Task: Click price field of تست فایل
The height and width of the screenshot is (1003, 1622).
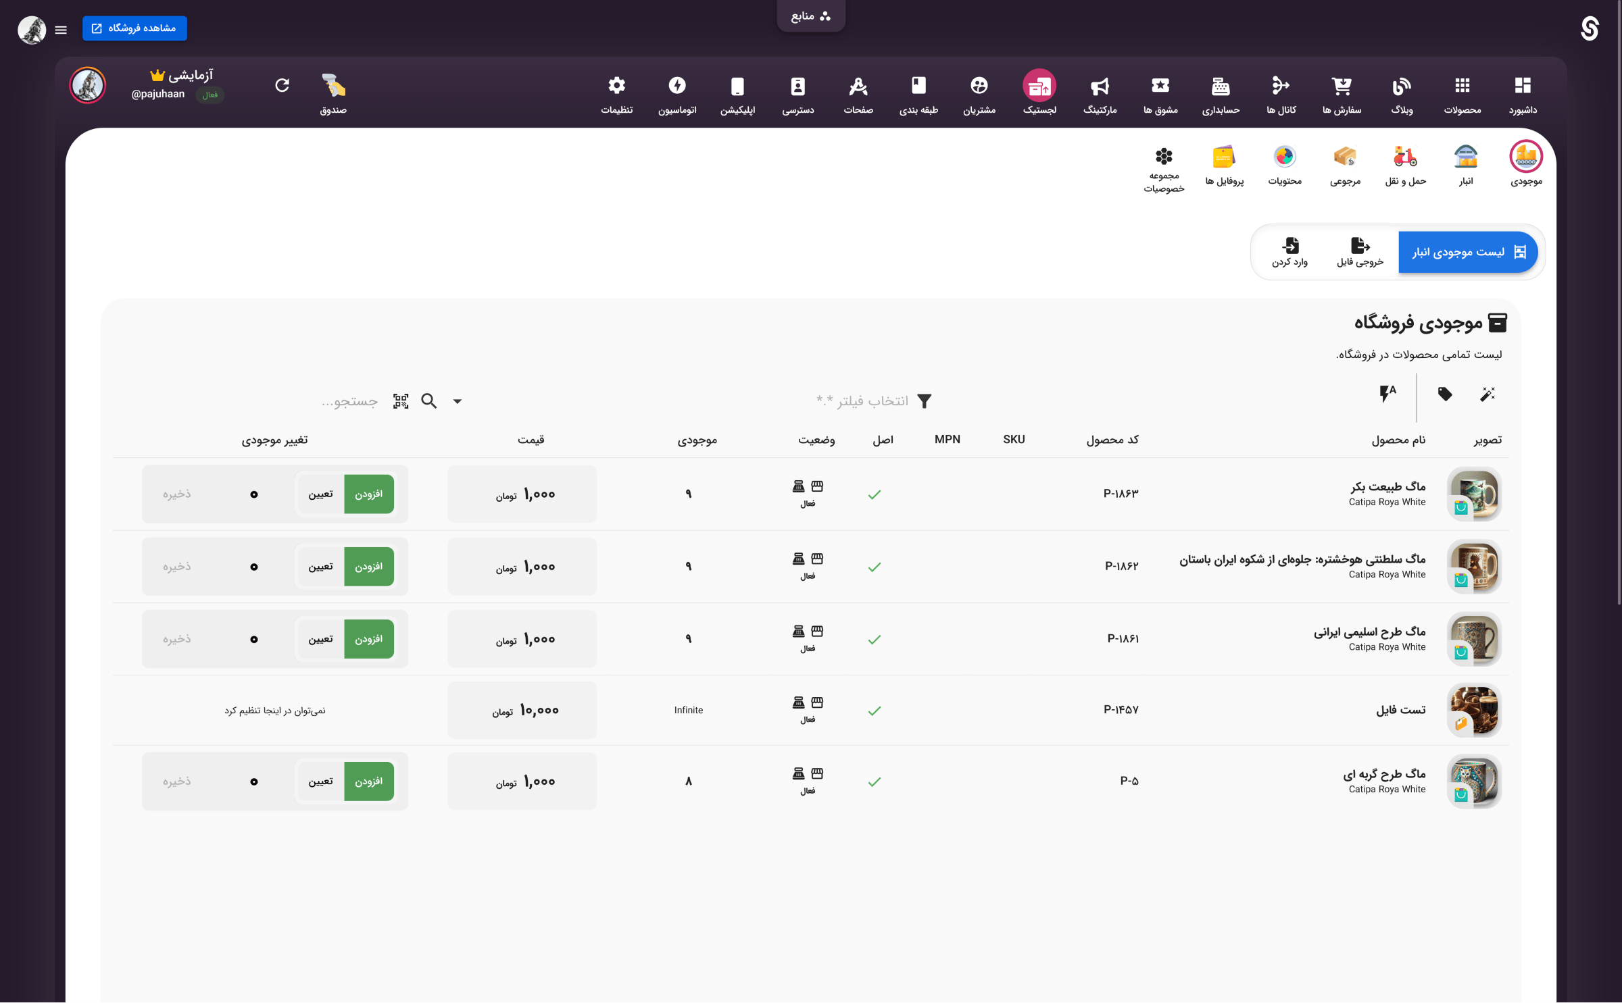Action: (522, 710)
